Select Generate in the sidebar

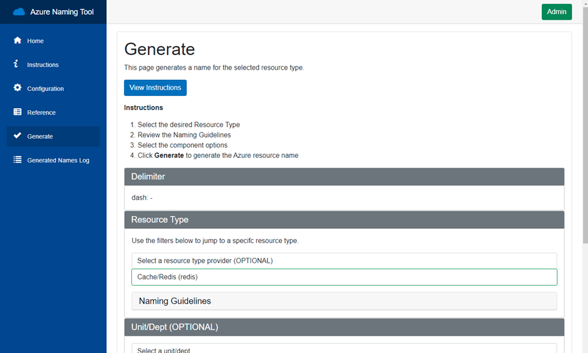[x=53, y=136]
